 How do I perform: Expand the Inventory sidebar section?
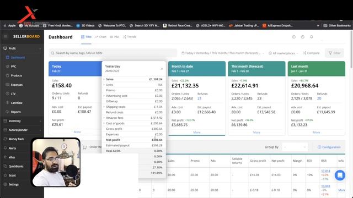pyautogui.click(x=22, y=121)
